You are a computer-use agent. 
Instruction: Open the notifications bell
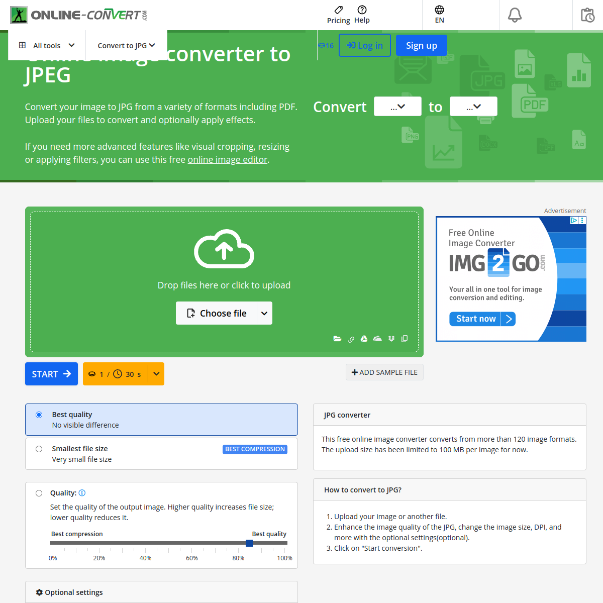[515, 15]
